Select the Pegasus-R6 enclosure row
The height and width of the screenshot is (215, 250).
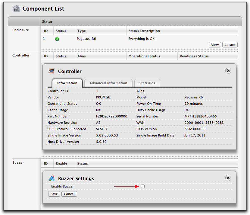(x=87, y=39)
